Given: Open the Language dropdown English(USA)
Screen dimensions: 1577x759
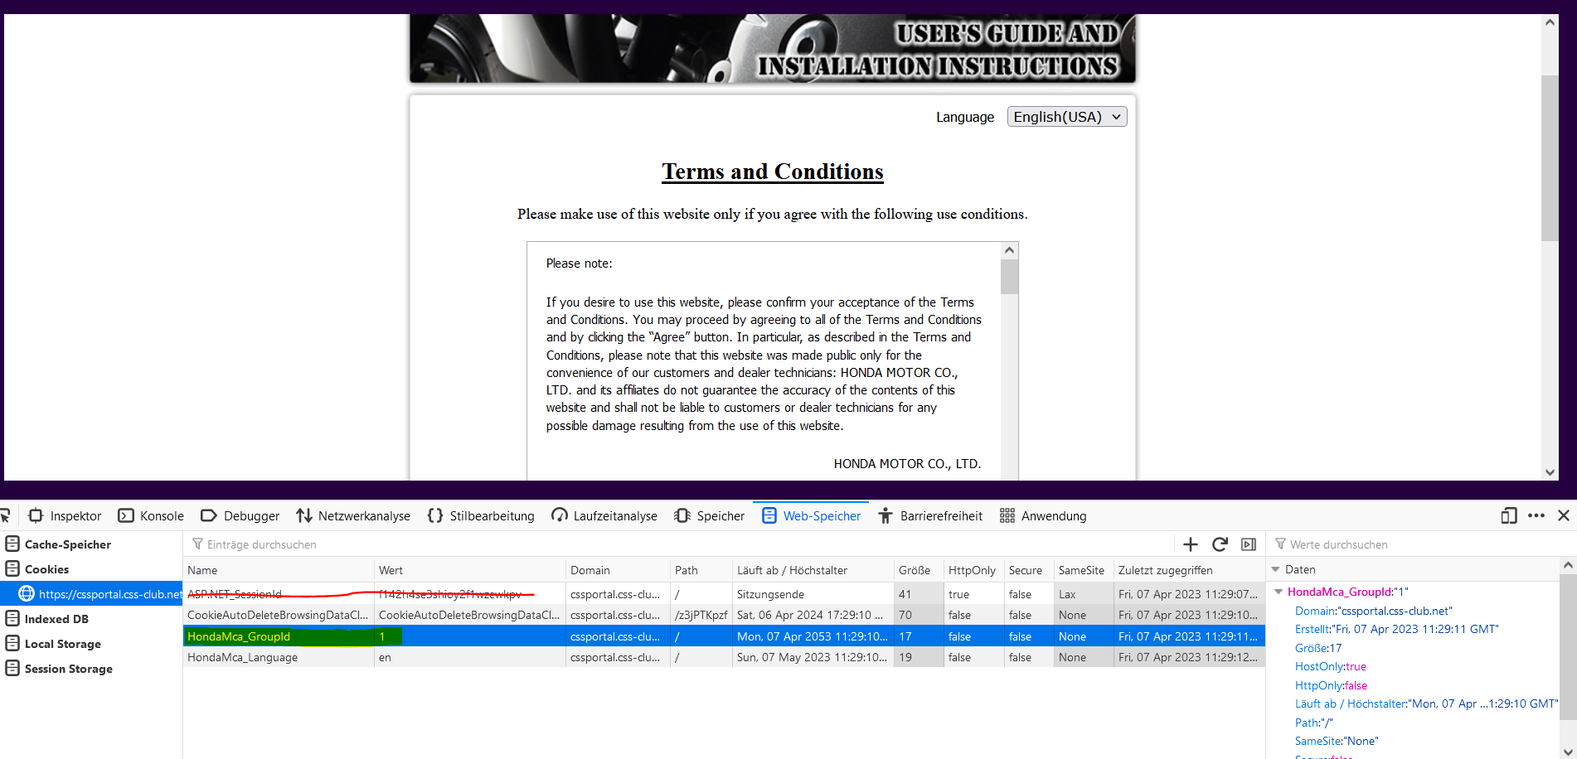Looking at the screenshot, I should point(1066,117).
